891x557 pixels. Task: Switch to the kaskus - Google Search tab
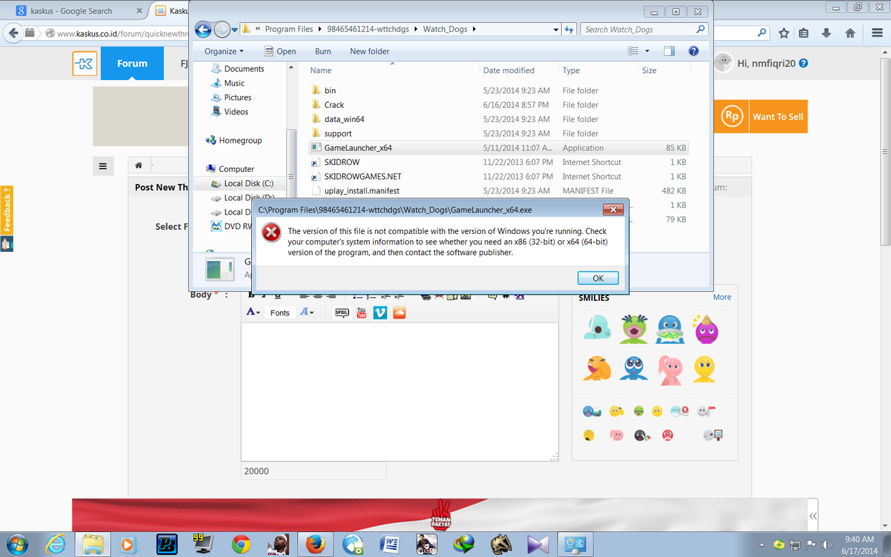coord(72,11)
